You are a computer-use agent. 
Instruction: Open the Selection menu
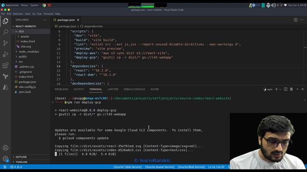18,14
